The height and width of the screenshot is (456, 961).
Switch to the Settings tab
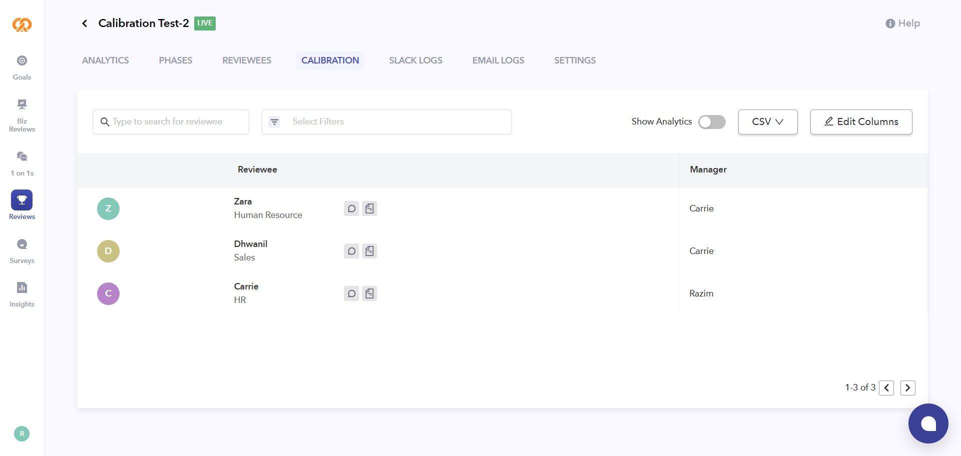(575, 60)
